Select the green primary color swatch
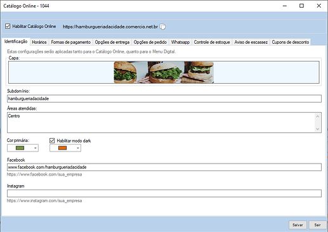 [x=20, y=148]
